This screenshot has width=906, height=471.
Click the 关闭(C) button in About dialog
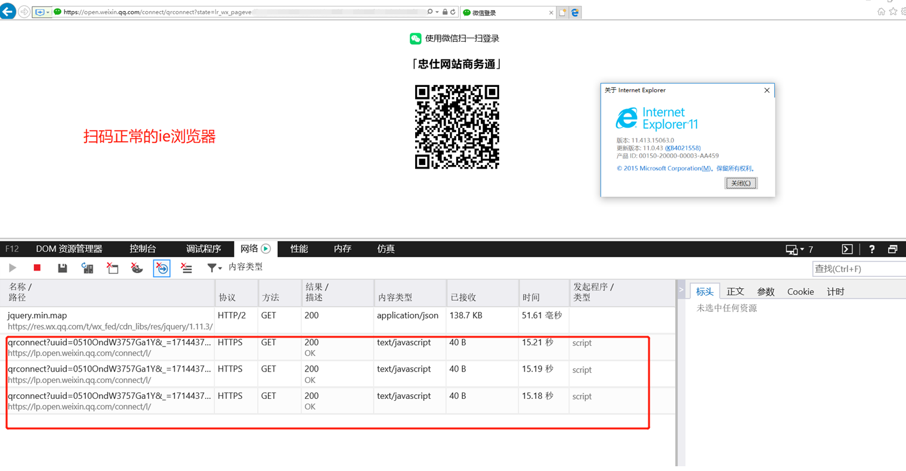[741, 183]
